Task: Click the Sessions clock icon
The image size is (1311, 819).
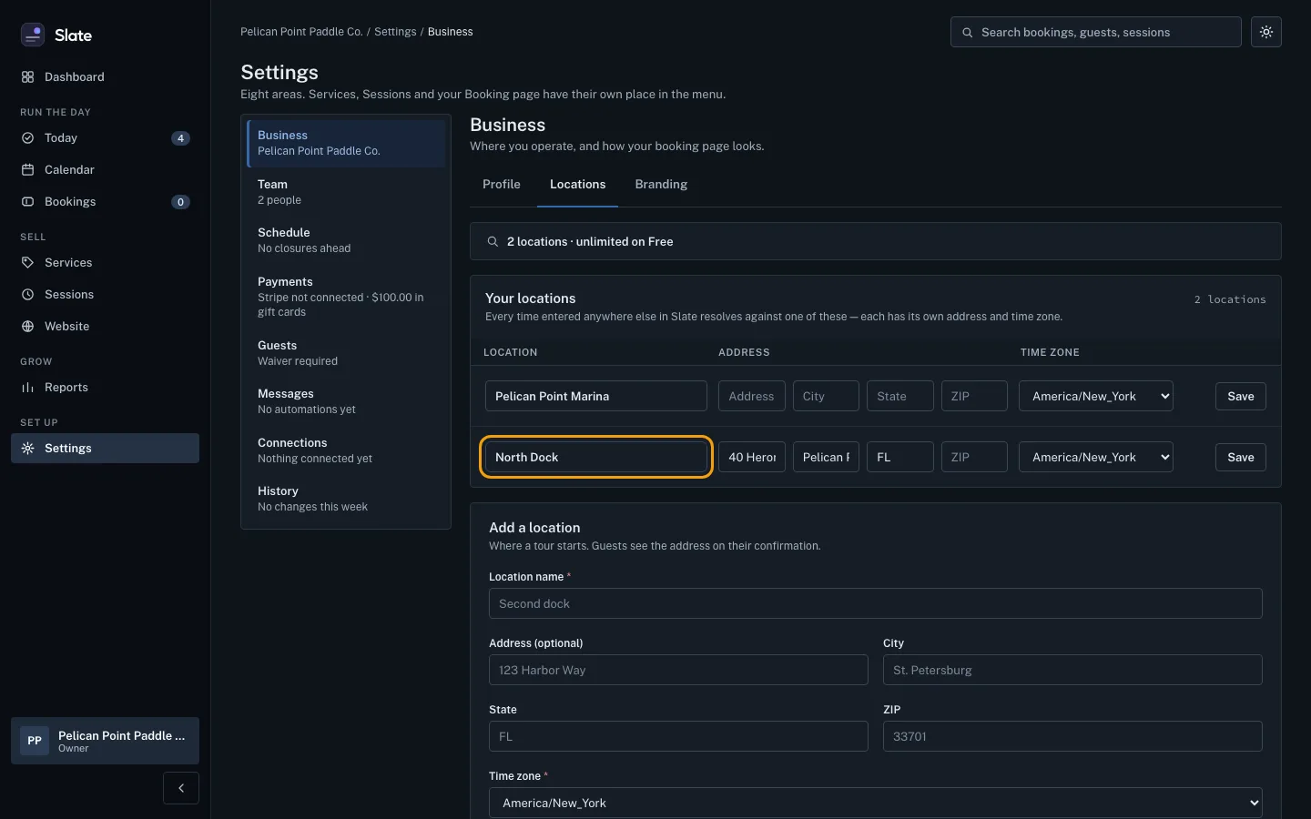Action: point(27,295)
